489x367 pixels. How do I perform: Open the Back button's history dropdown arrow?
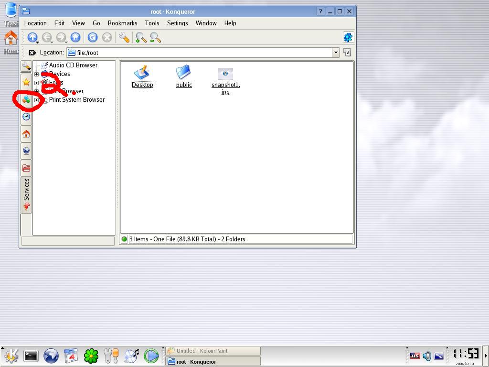pyautogui.click(x=52, y=42)
